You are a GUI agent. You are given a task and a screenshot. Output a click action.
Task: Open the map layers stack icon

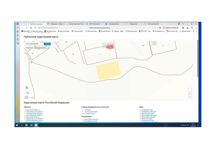[28, 92]
